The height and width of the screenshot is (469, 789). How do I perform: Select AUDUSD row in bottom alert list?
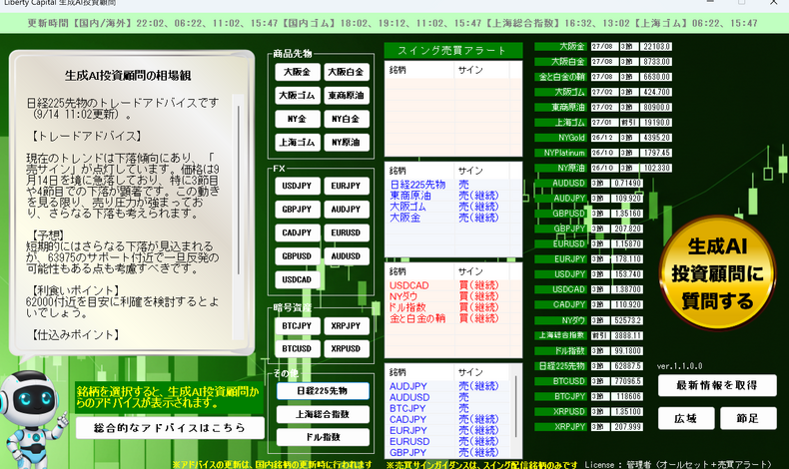(x=448, y=397)
